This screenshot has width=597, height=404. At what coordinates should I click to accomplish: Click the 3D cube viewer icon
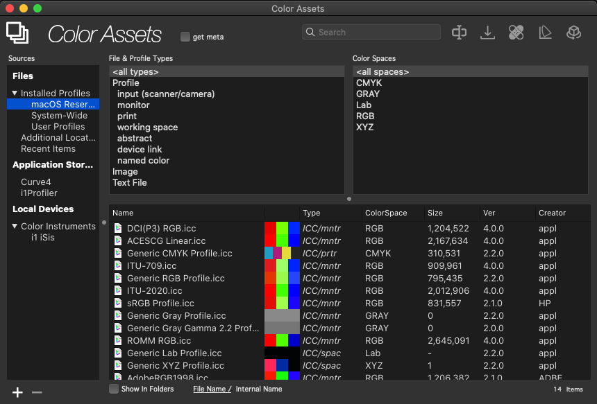tap(573, 33)
